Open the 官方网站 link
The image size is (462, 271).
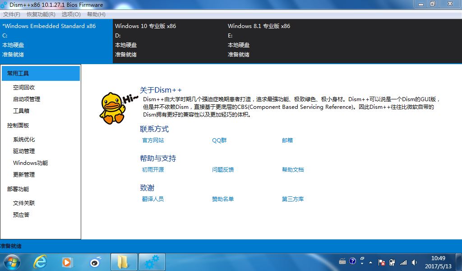tap(153, 140)
